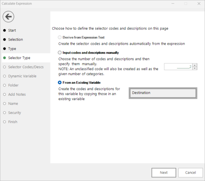Viewport: 205px width, 181px height.
Task: Click the green Selector Type step indicator
Action: click(x=5, y=58)
